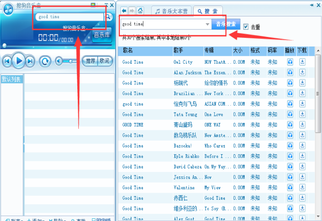Select the Who Cares album cell
Screen dimensions: 322x221
(x=215, y=146)
